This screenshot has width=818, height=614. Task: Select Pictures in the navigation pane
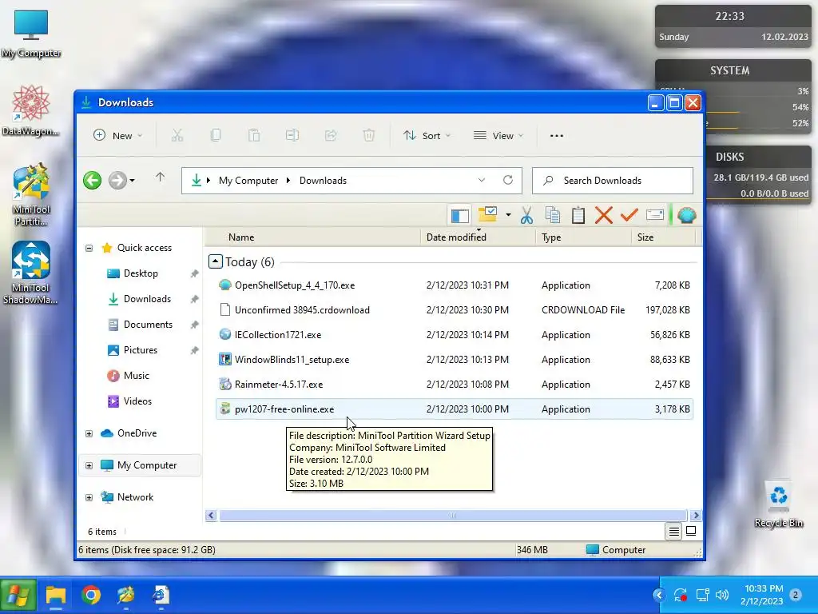click(x=141, y=350)
